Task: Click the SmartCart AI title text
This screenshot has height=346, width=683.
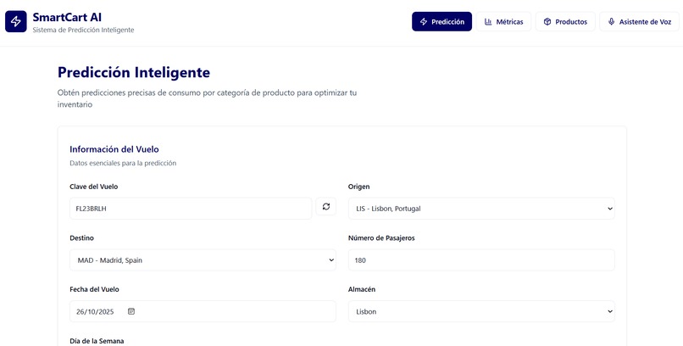Action: pos(67,17)
